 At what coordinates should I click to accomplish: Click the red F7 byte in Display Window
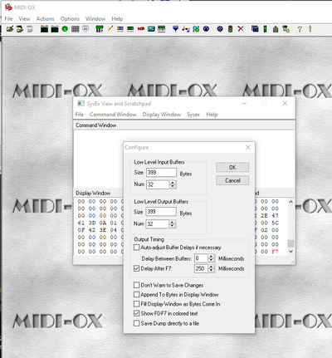[275, 252]
